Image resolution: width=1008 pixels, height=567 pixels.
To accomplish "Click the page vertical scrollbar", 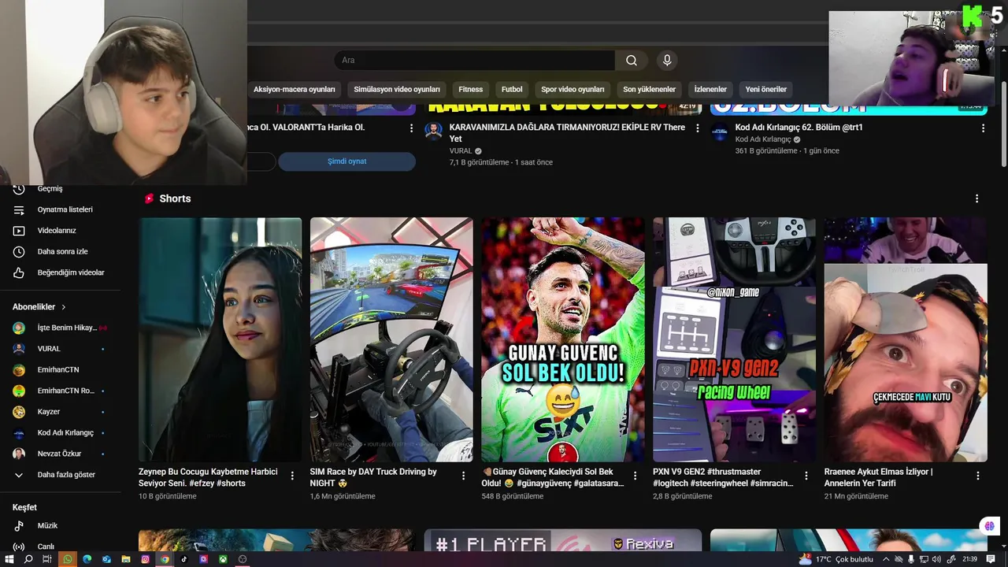I will (1003, 122).
